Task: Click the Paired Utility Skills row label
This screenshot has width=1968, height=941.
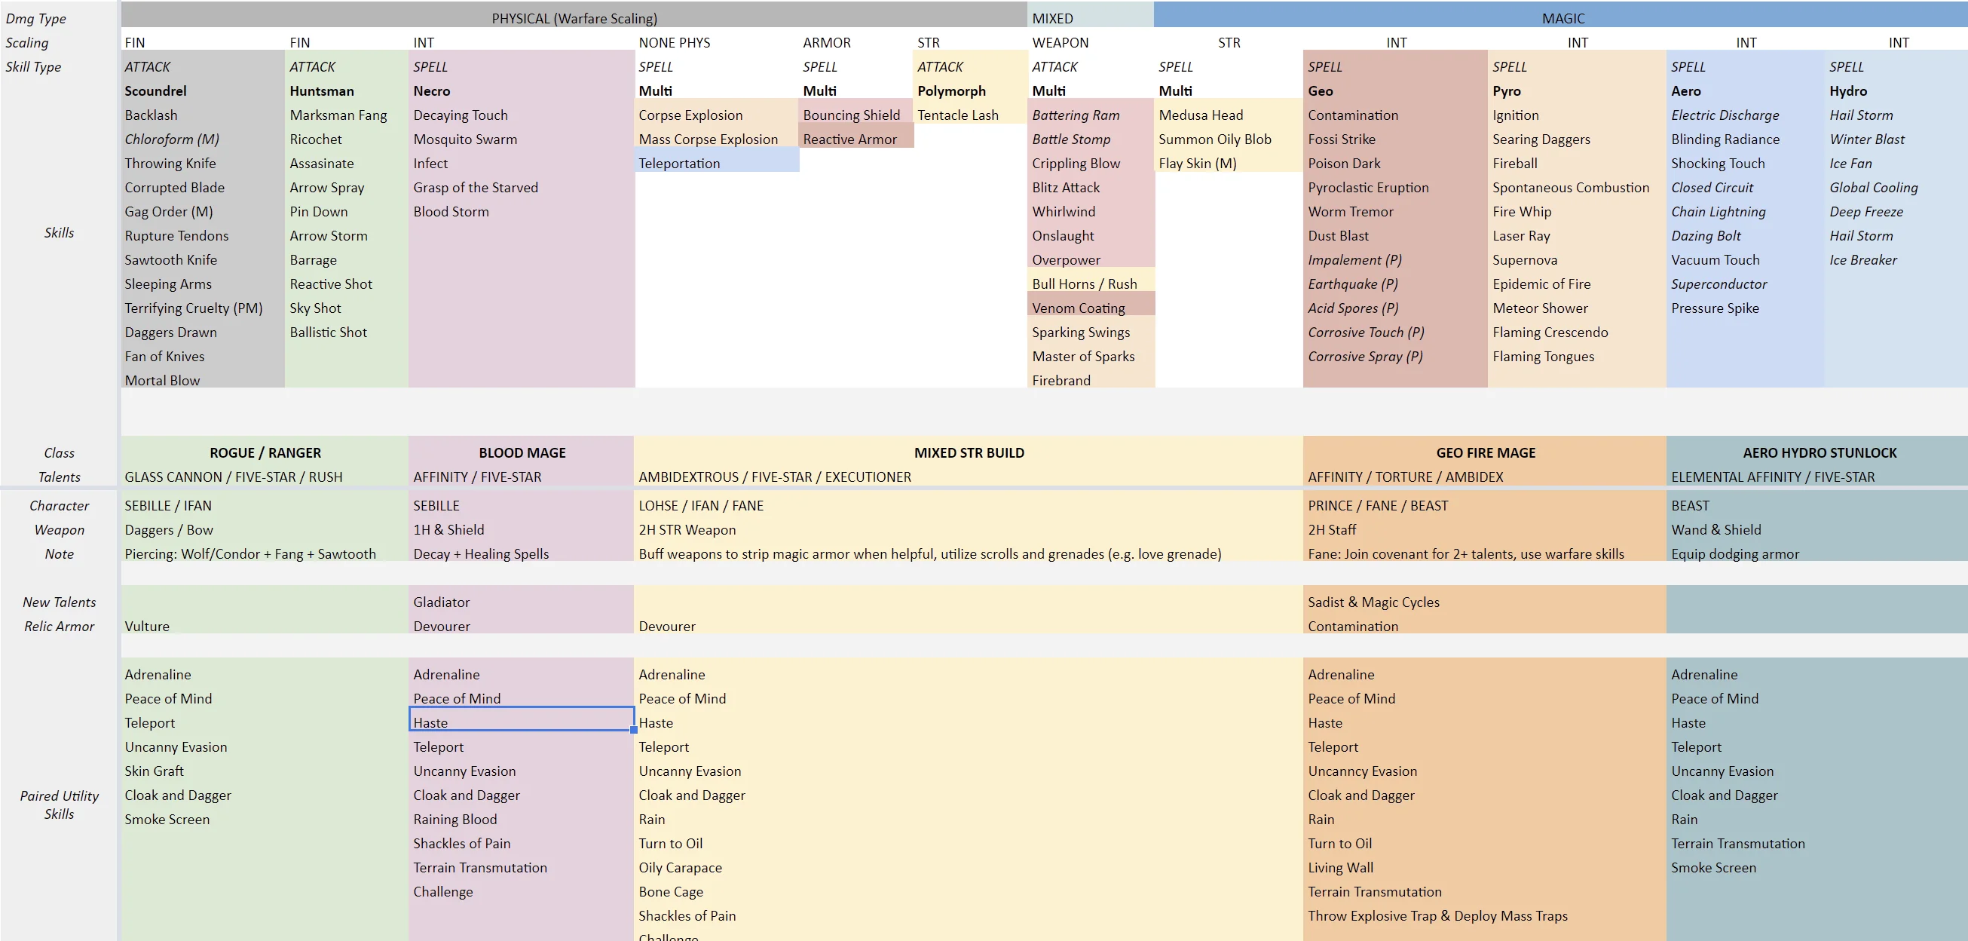Action: 60,805
